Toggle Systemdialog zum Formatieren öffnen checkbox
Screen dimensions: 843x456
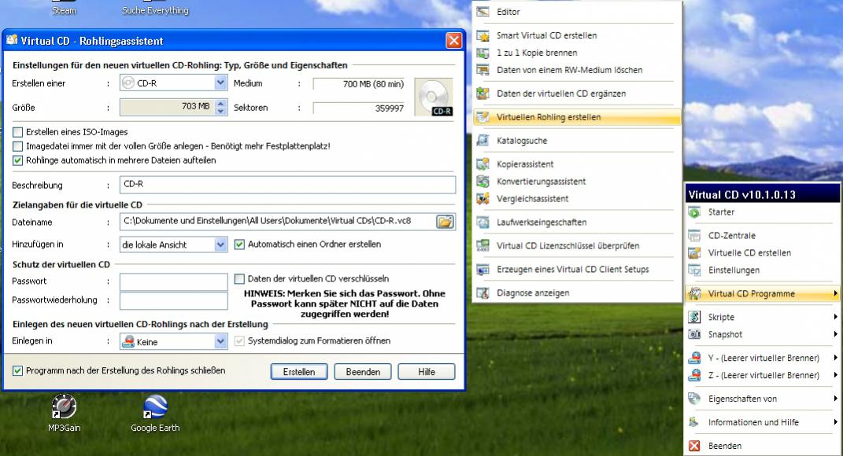pyautogui.click(x=239, y=341)
